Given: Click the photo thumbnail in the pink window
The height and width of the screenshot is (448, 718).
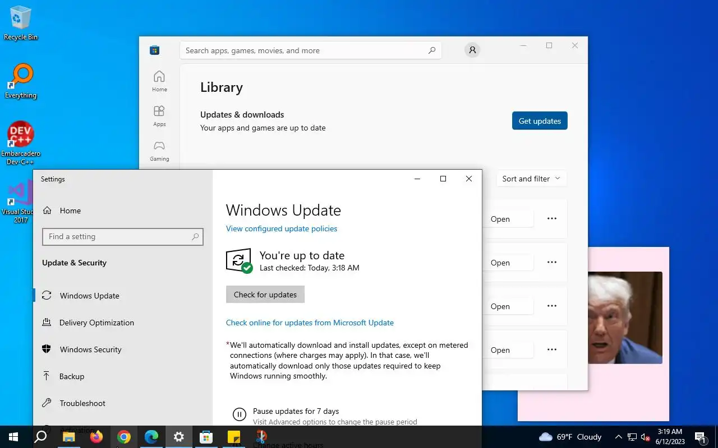Looking at the screenshot, I should coord(625,318).
